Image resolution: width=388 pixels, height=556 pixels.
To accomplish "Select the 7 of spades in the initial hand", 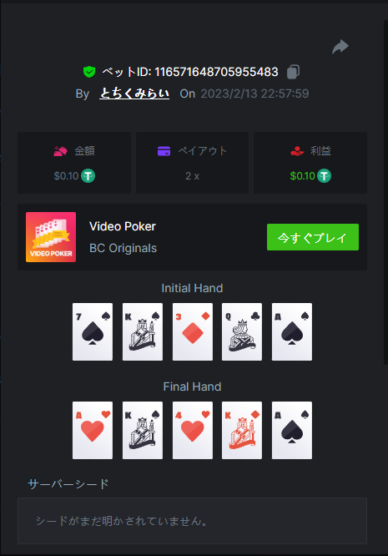I will [93, 332].
